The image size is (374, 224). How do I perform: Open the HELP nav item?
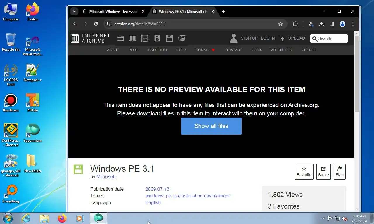point(181,50)
